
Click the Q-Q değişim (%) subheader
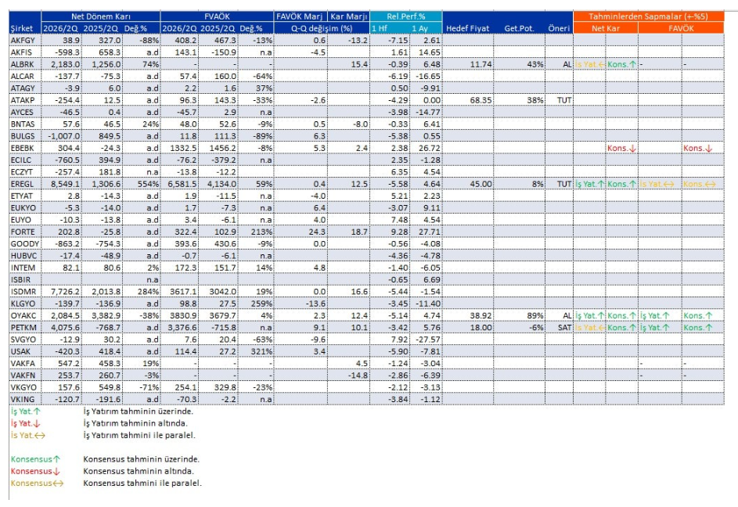[322, 28]
